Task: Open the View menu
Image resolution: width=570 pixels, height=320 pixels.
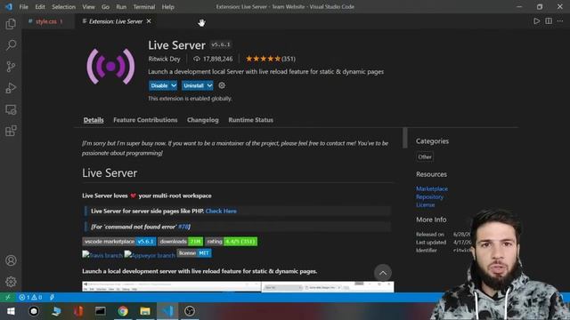Action: tap(88, 7)
